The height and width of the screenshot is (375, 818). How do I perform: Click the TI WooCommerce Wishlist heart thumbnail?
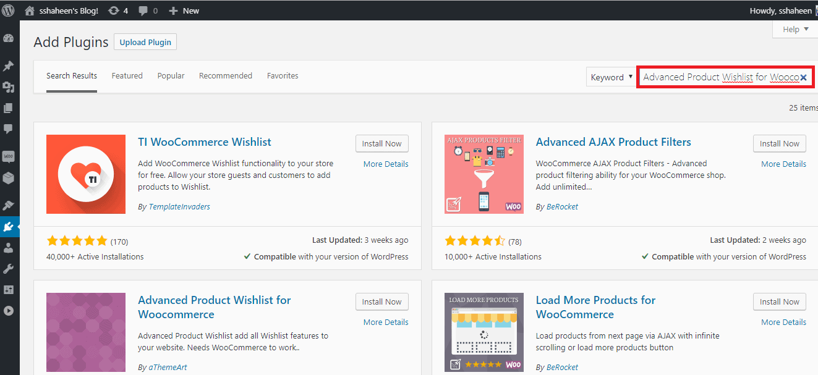click(x=86, y=174)
